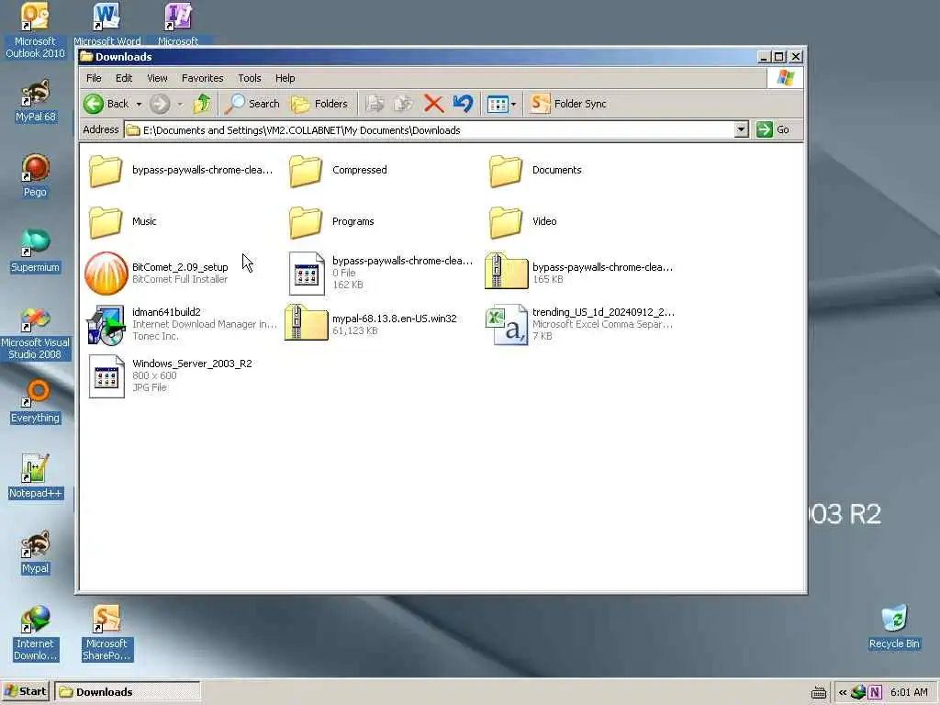Image resolution: width=940 pixels, height=705 pixels.
Task: Click the Microsoft Word desktop shortcut
Action: tap(106, 24)
